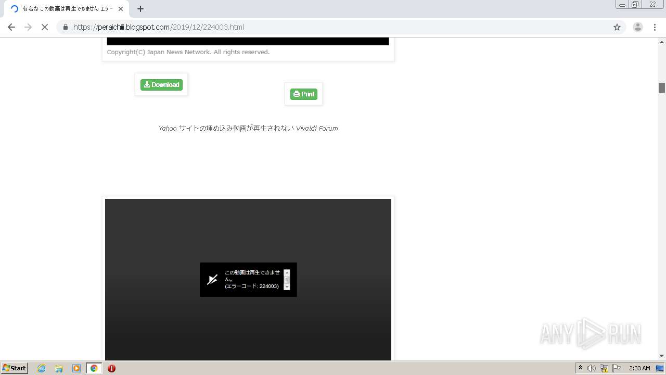
Task: Open a new browser tab
Action: tap(140, 9)
